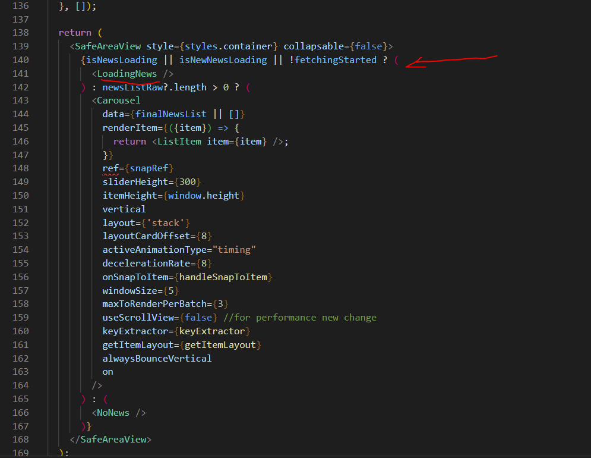
Task: Click line number 140 in the gutter
Action: (20, 59)
